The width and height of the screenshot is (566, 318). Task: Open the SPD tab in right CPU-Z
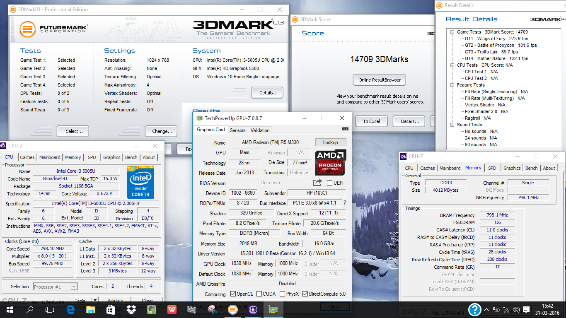pos(492,168)
